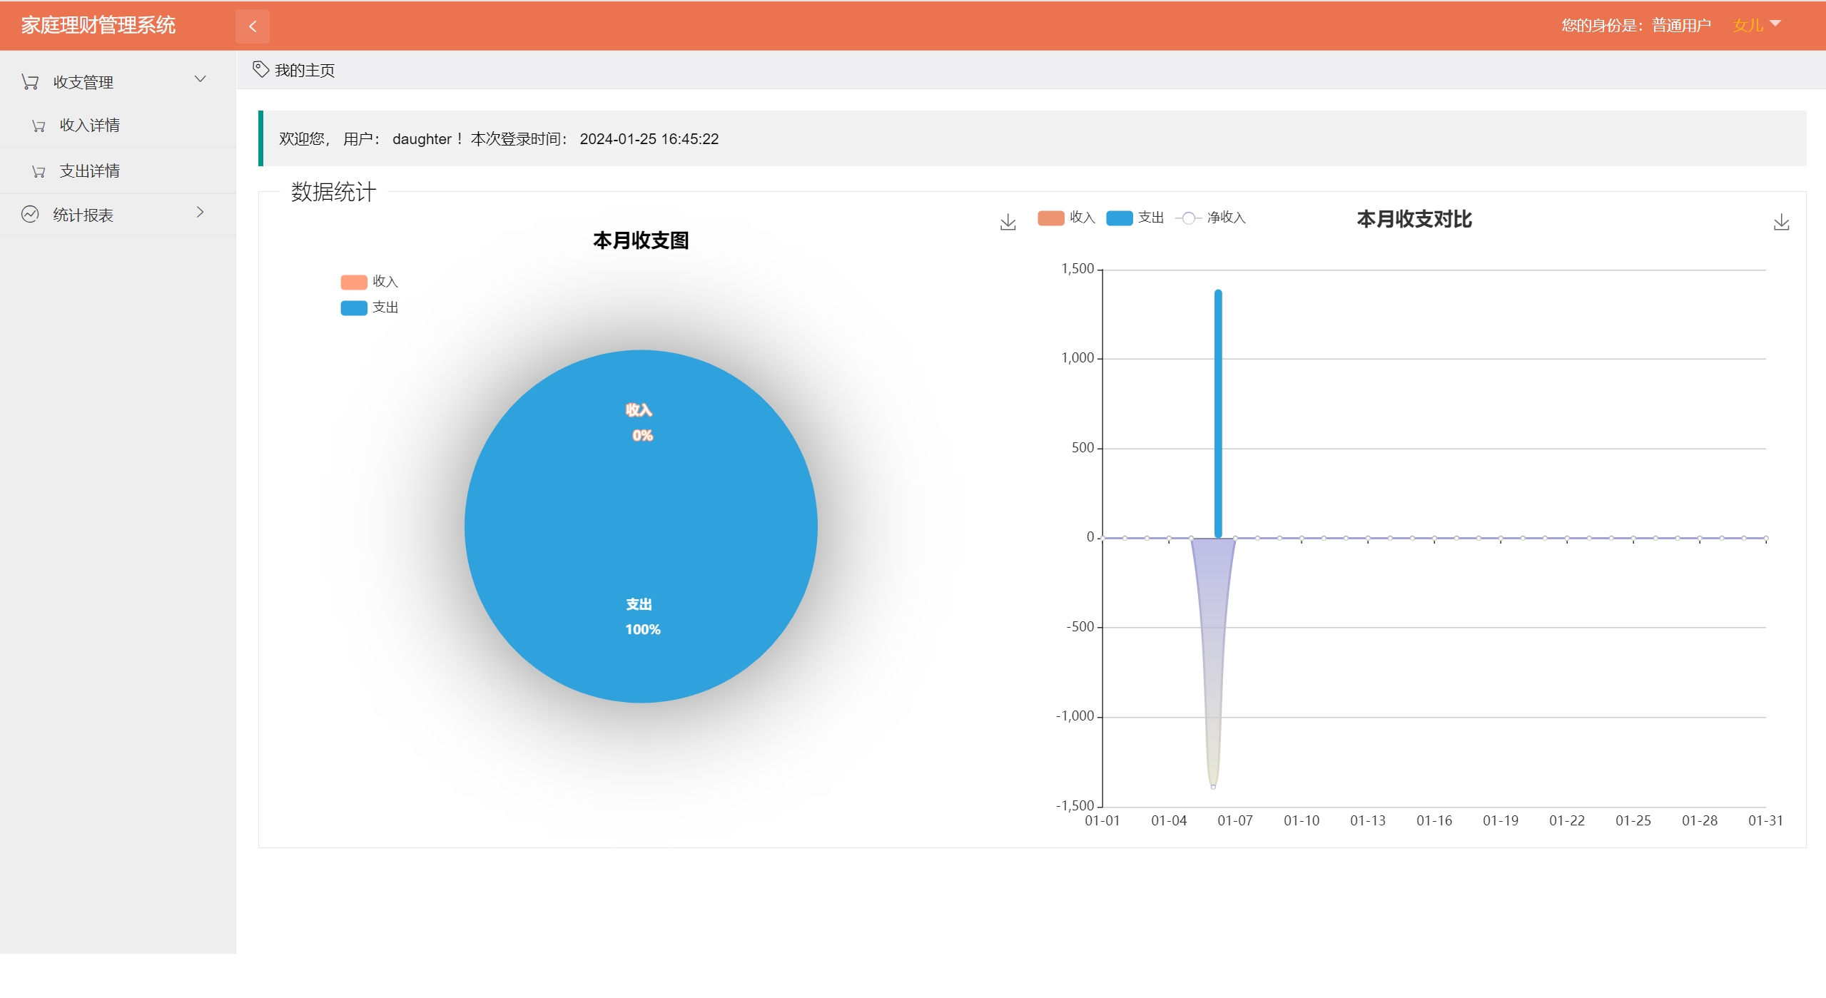Collapse sidebar with the left arrow button
Viewport: 1826px width, 998px height.
(x=252, y=26)
